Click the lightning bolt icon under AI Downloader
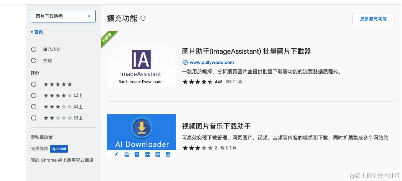The width and height of the screenshot is (402, 181). coord(116,154)
